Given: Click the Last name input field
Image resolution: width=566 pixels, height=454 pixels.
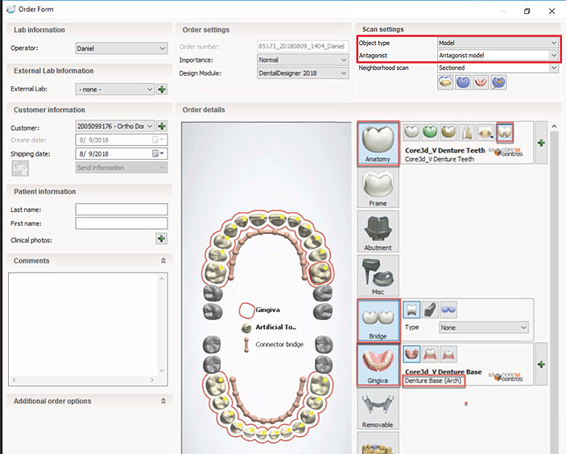Looking at the screenshot, I should coord(121,209).
